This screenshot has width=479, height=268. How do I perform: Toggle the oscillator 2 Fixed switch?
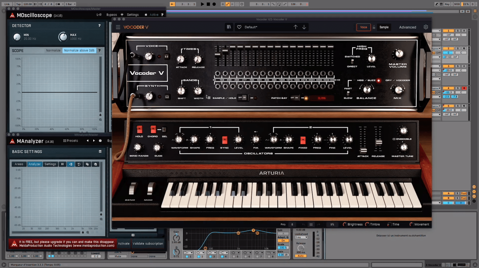pyautogui.click(x=303, y=140)
